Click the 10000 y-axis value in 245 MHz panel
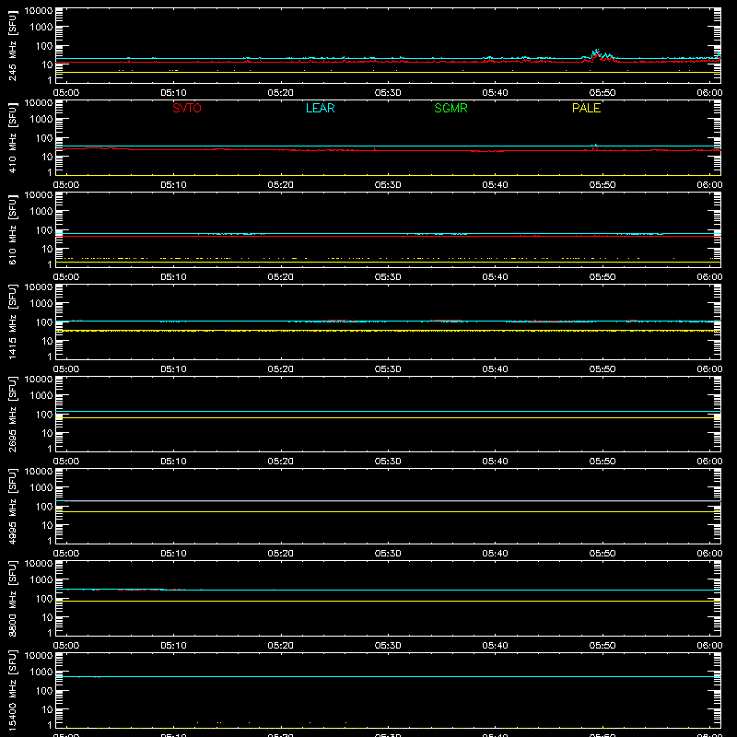The image size is (737, 737). 39,11
